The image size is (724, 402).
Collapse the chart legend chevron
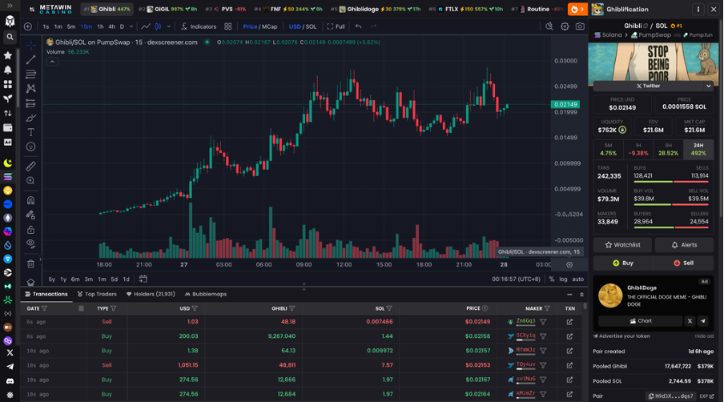click(x=52, y=62)
